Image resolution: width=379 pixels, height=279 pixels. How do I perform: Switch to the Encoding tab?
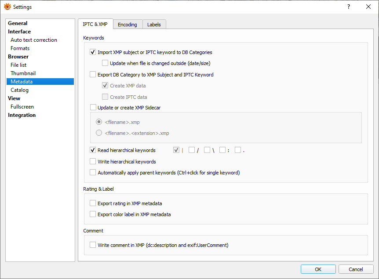[x=128, y=25]
